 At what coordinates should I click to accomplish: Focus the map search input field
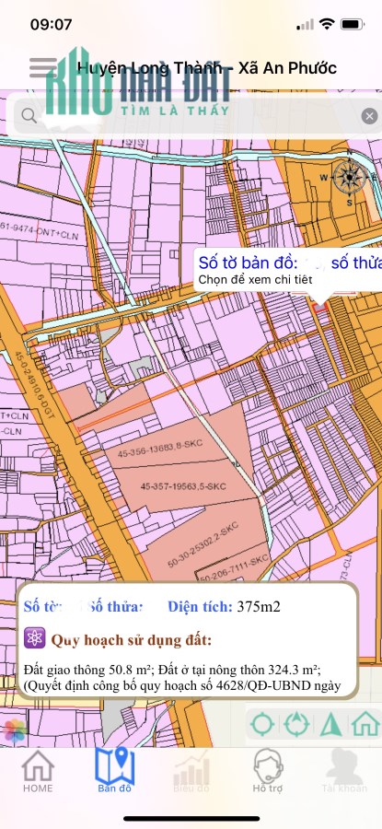coord(193,116)
